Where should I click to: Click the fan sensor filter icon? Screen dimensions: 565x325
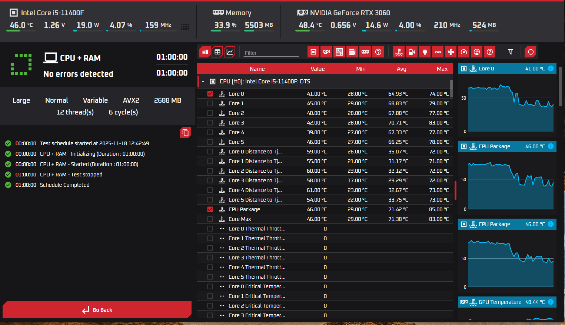click(x=451, y=52)
